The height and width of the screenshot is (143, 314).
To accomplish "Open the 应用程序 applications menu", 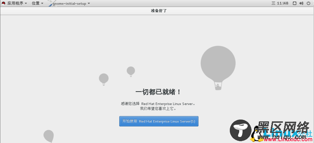I will [x=17, y=3].
